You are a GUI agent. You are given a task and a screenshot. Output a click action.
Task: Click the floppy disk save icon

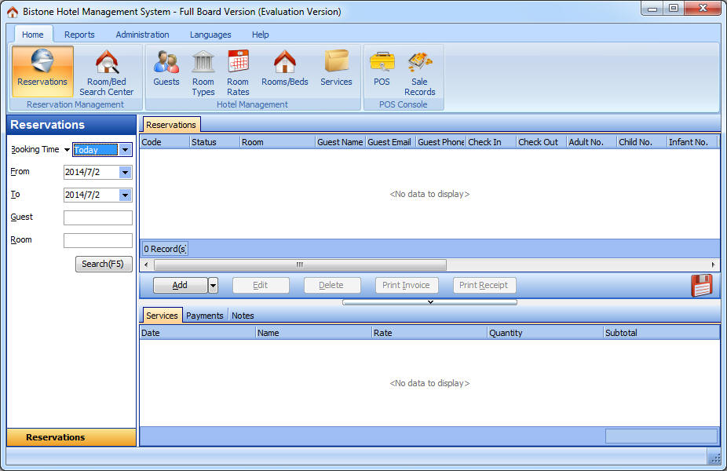701,285
